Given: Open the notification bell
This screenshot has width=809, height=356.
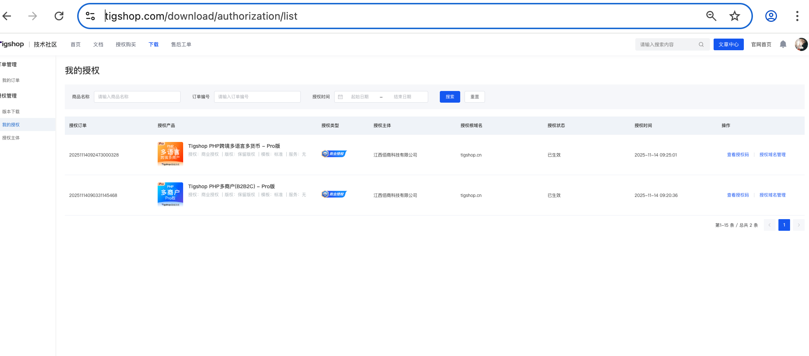Looking at the screenshot, I should coord(783,44).
